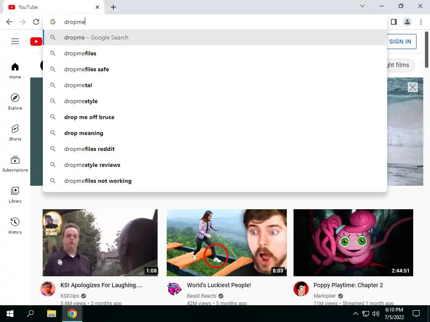Click 'Poppy Playtime: Chapter 2' title

click(348, 285)
